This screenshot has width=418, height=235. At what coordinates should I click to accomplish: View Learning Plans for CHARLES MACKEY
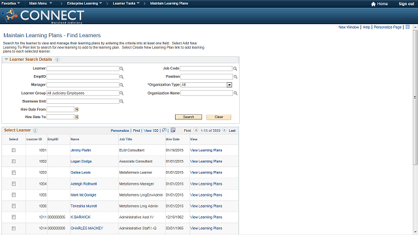click(x=206, y=228)
